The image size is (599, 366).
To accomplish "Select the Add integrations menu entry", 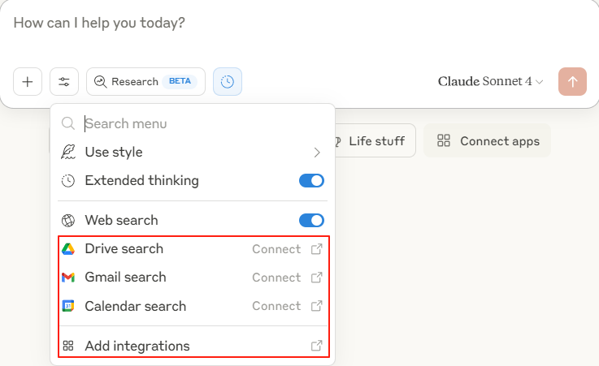I will pos(193,346).
